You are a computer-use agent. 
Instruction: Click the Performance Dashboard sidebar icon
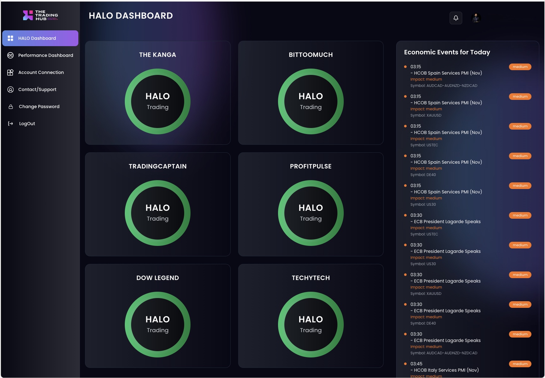(10, 55)
